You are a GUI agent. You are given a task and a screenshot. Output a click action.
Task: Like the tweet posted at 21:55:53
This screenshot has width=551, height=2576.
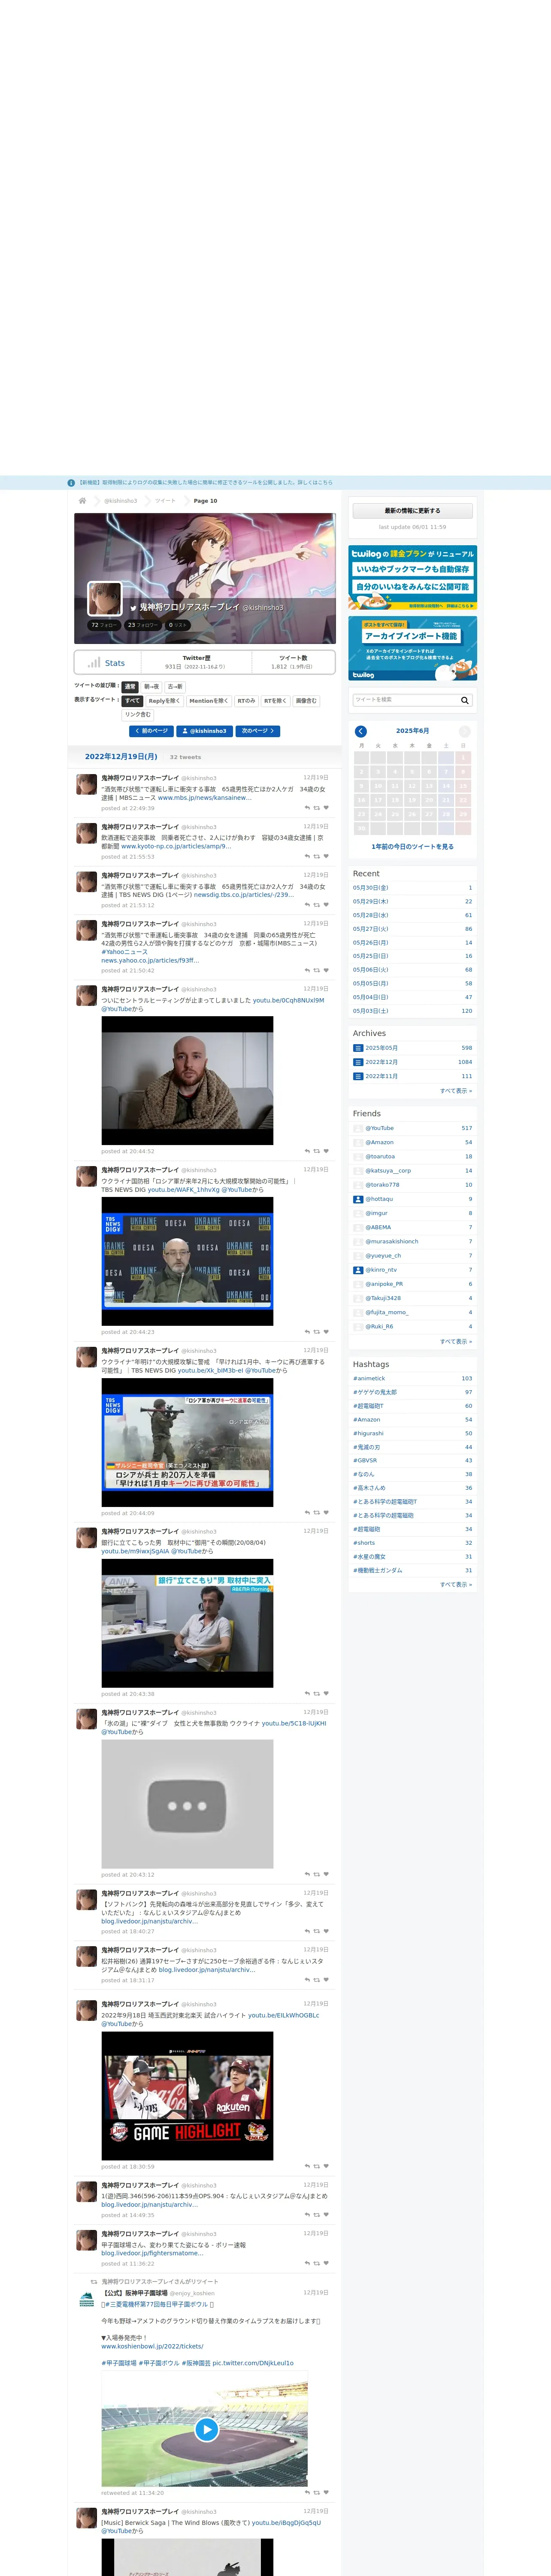tap(326, 857)
